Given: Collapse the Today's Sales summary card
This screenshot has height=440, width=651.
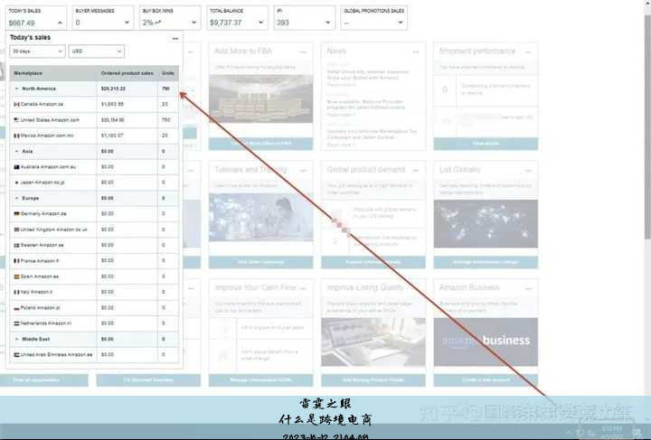Looking at the screenshot, I should pyautogui.click(x=60, y=22).
